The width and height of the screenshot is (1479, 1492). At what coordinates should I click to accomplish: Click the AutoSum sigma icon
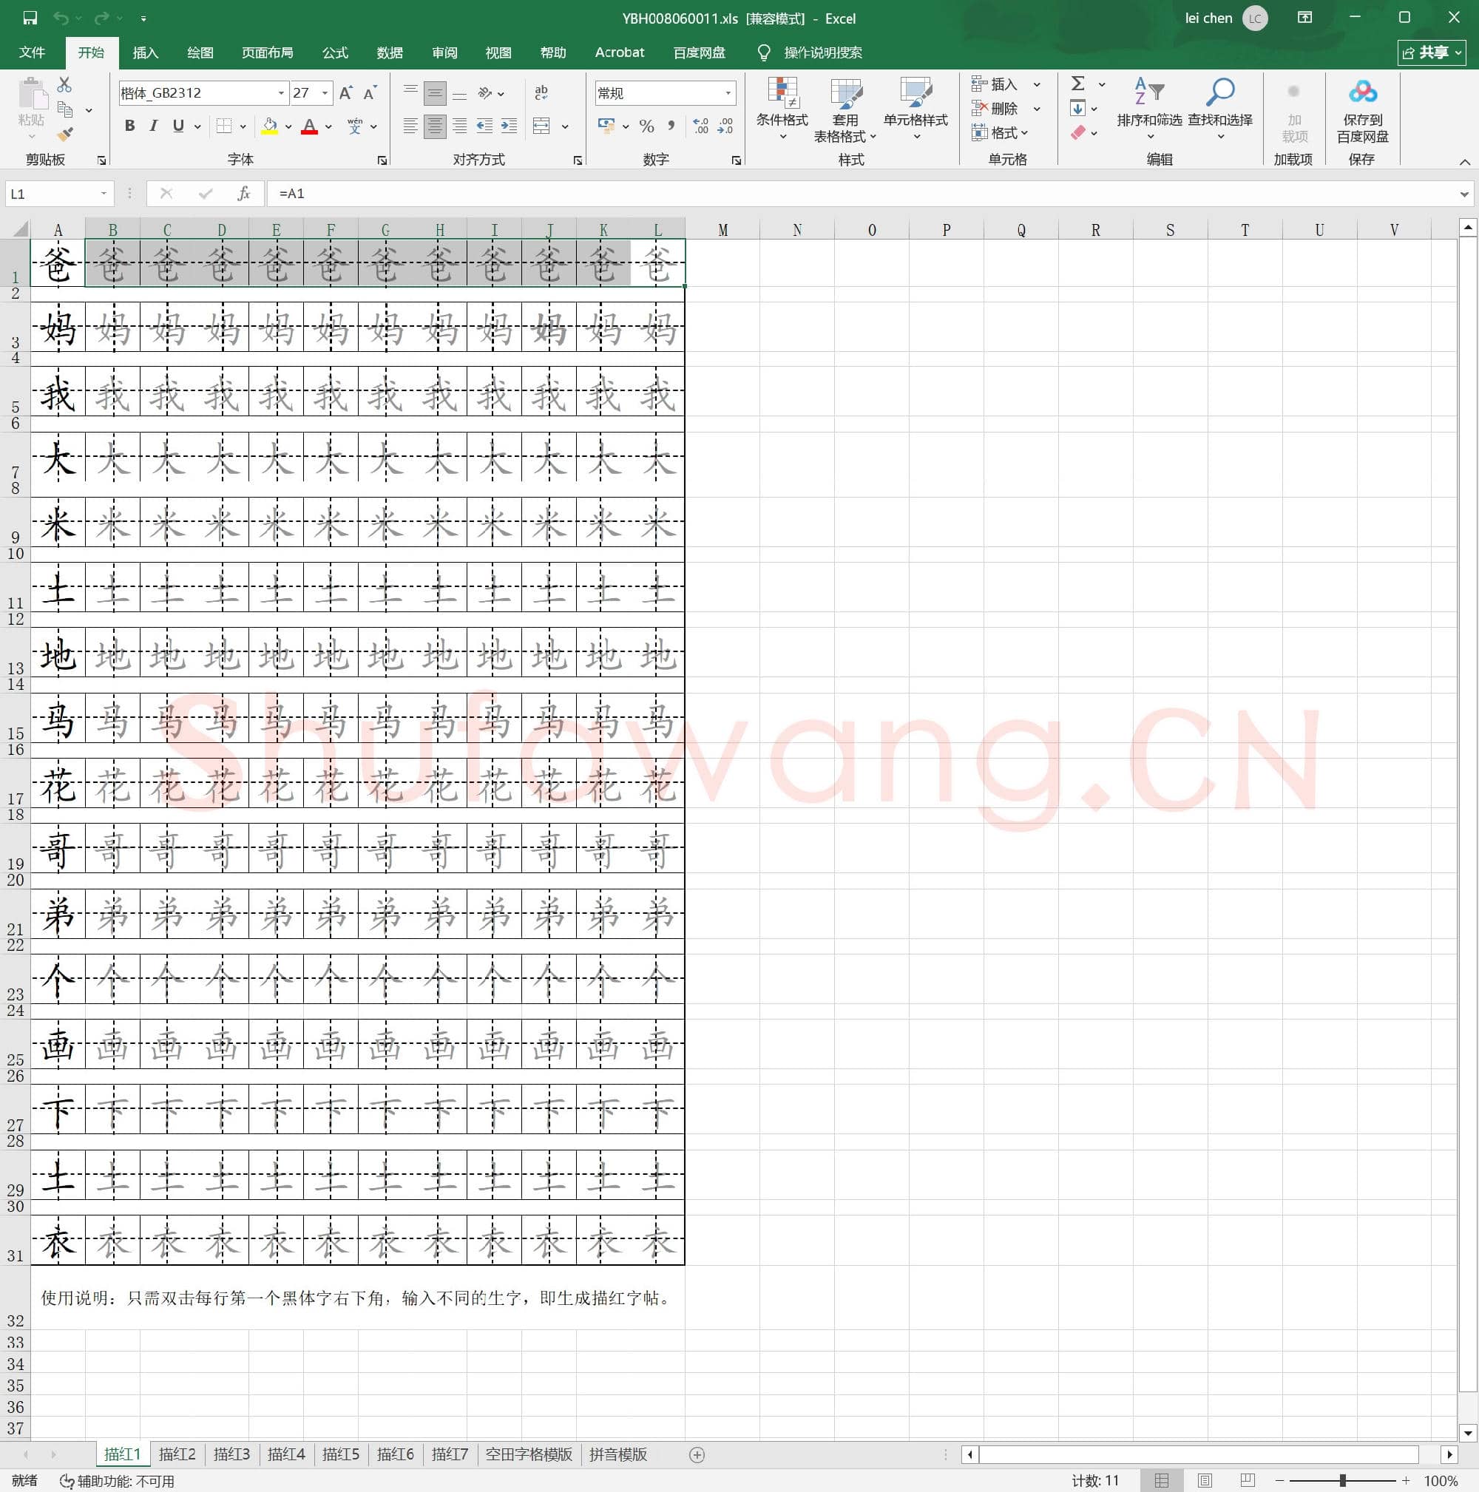click(1078, 84)
